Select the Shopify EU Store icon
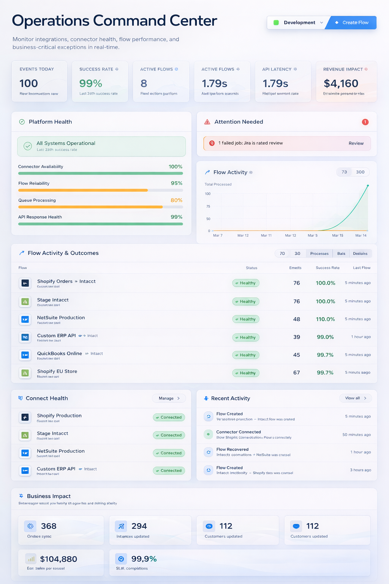 (x=25, y=373)
